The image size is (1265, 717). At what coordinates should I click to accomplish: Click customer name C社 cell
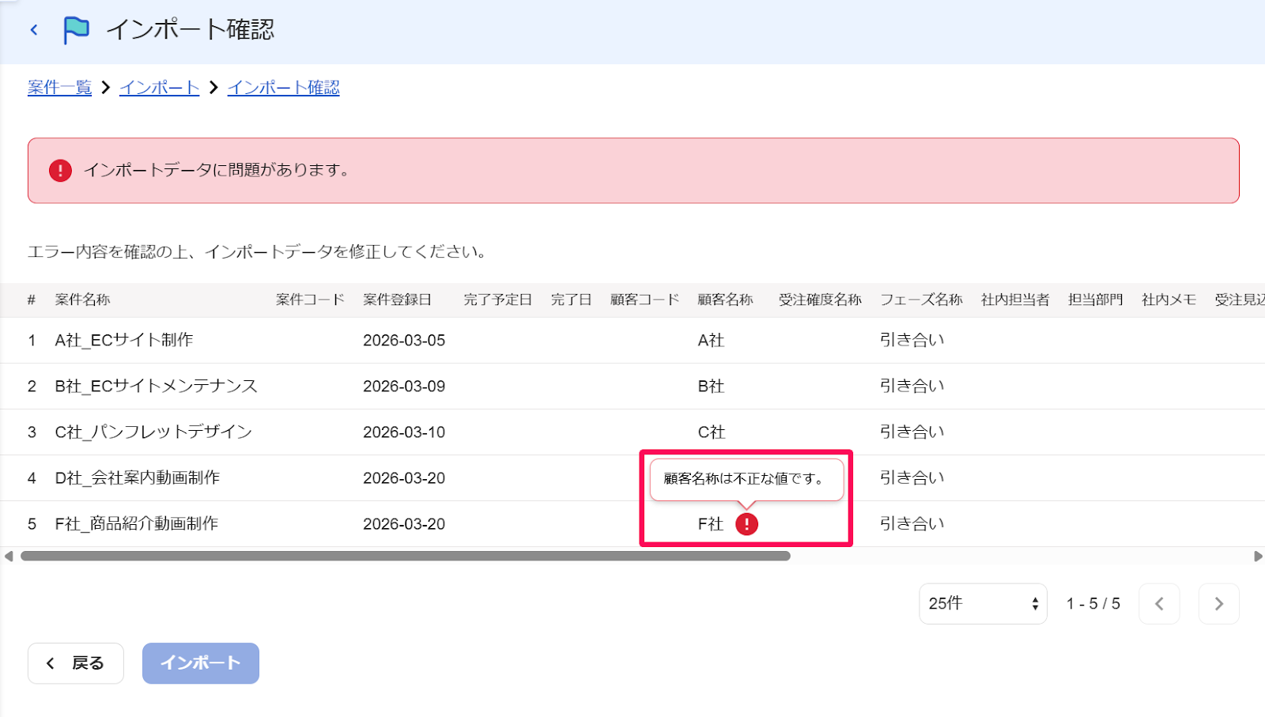[711, 432]
